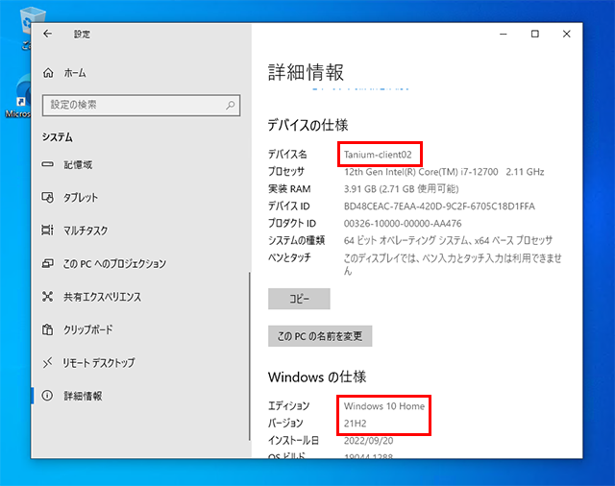Image resolution: width=615 pixels, height=486 pixels.
Task: Click device name Tanium-client02
Action: (378, 155)
